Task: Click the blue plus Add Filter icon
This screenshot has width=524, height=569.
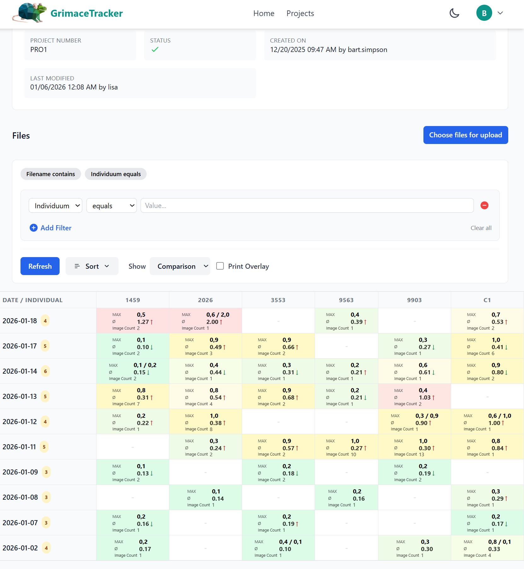Action: [33, 228]
